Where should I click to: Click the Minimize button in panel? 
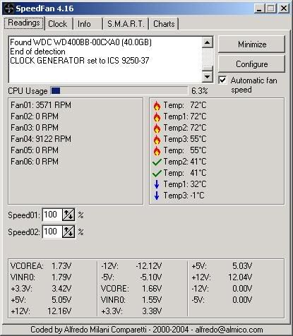pyautogui.click(x=251, y=44)
